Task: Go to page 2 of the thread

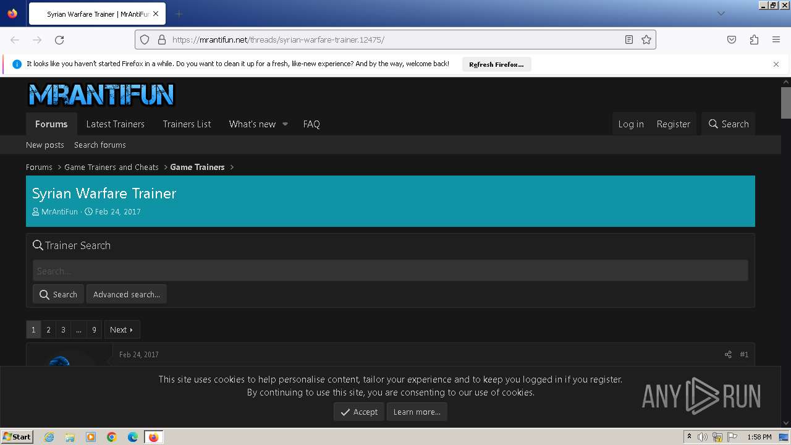Action: tap(48, 329)
